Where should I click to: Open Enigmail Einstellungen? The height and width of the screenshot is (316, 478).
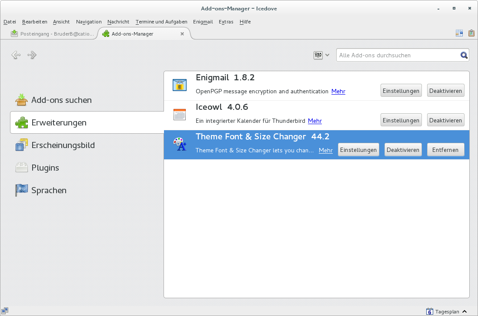pyautogui.click(x=401, y=91)
